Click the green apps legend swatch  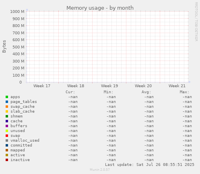click(x=7, y=97)
